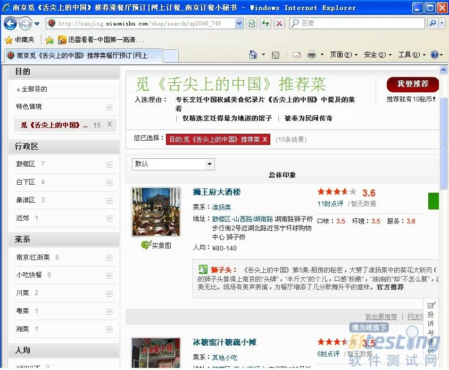Click the scroll-up arrow of the page scrollbar
Image resolution: width=449 pixels, height=370 pixels.
[443, 70]
